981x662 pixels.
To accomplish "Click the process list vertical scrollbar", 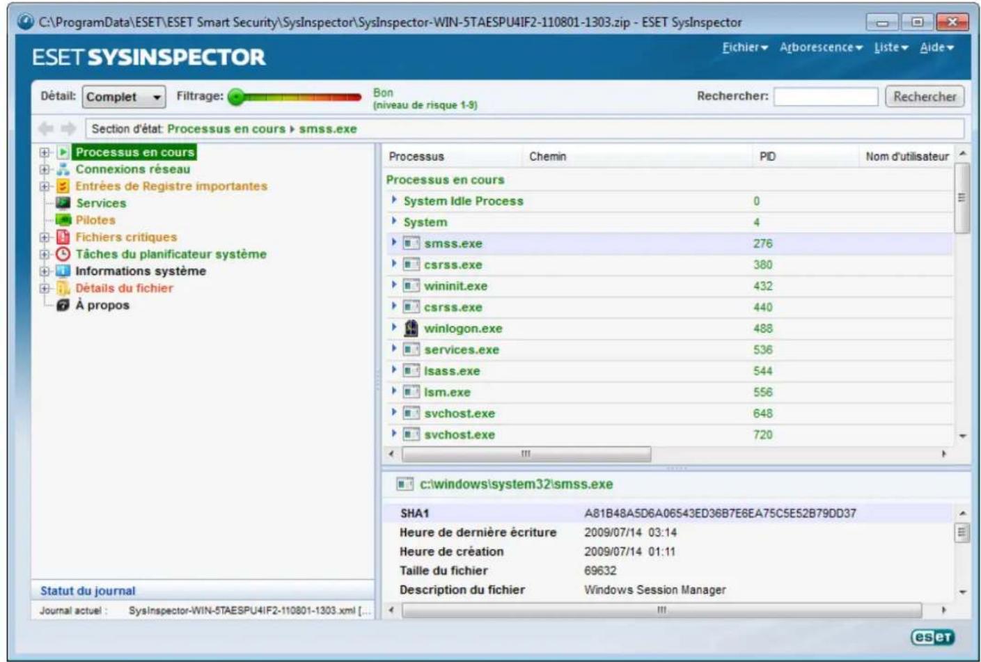I will (x=962, y=198).
